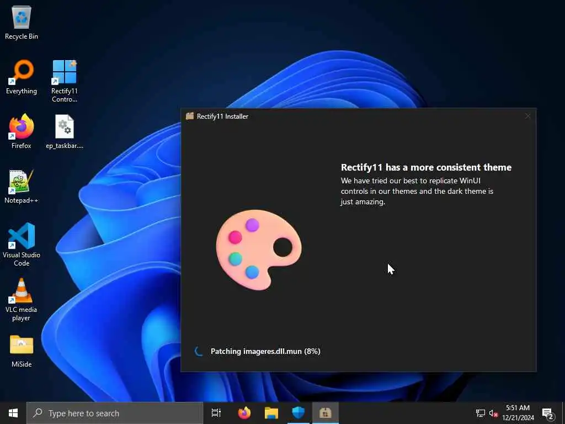Select the MiSide folder on desktop
This screenshot has height=424, width=565.
coord(22,351)
